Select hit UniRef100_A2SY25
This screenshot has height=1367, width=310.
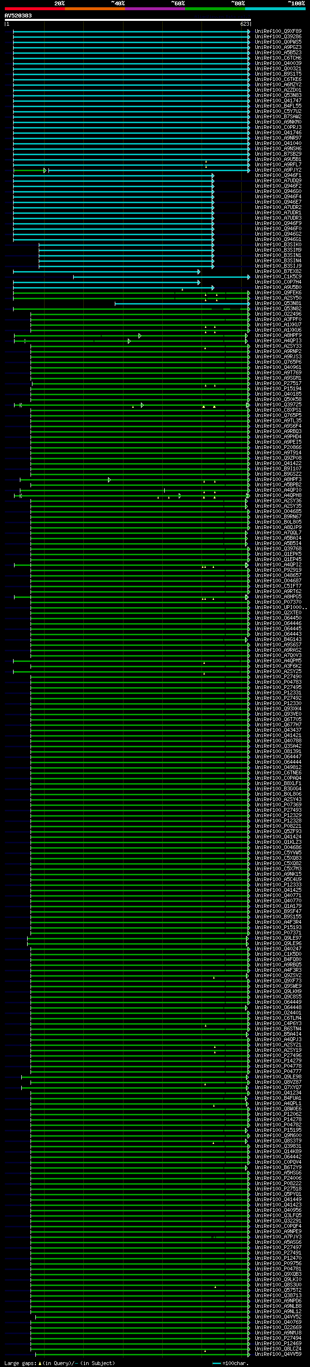coord(278,671)
